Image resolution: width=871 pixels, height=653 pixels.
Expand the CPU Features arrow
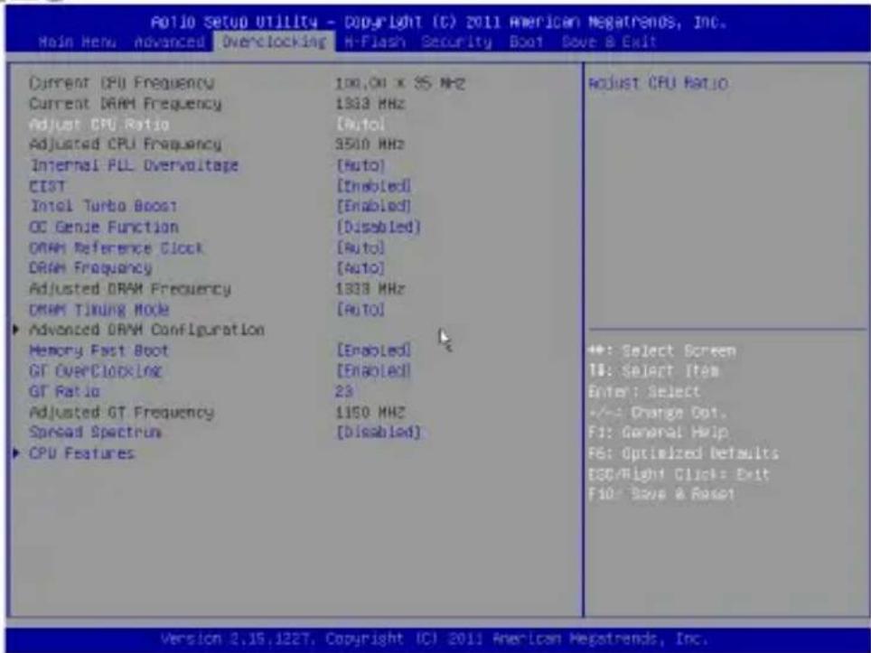coord(16,452)
